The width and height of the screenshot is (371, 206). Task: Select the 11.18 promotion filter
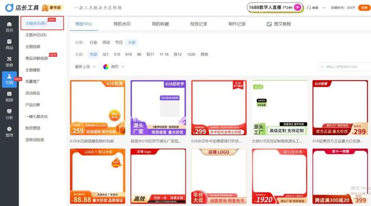pos(164,54)
